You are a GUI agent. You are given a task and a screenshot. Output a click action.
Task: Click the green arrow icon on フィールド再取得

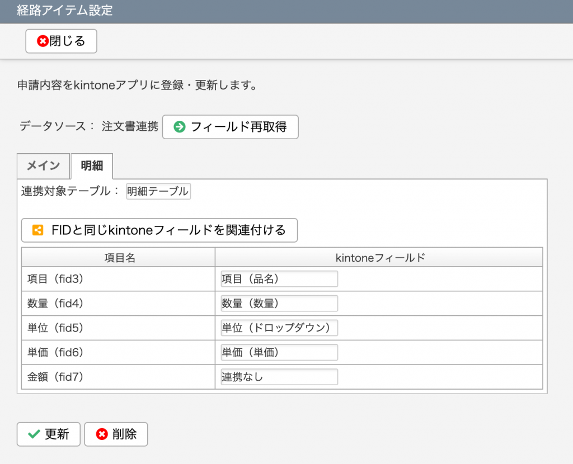tap(180, 127)
